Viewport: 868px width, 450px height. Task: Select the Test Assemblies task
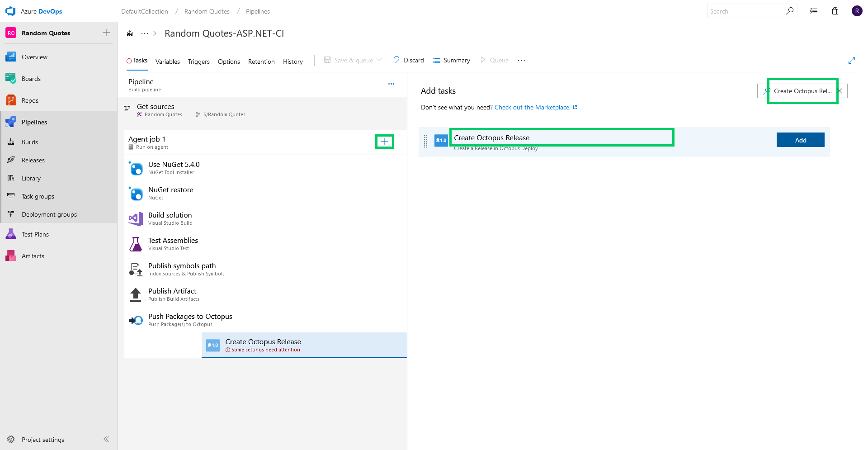click(x=265, y=244)
